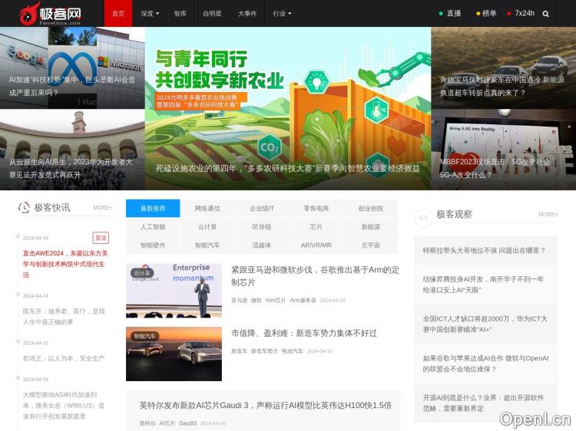Click the 置顶 badge in 极客快讯
This screenshot has width=576, height=431.
click(x=101, y=238)
